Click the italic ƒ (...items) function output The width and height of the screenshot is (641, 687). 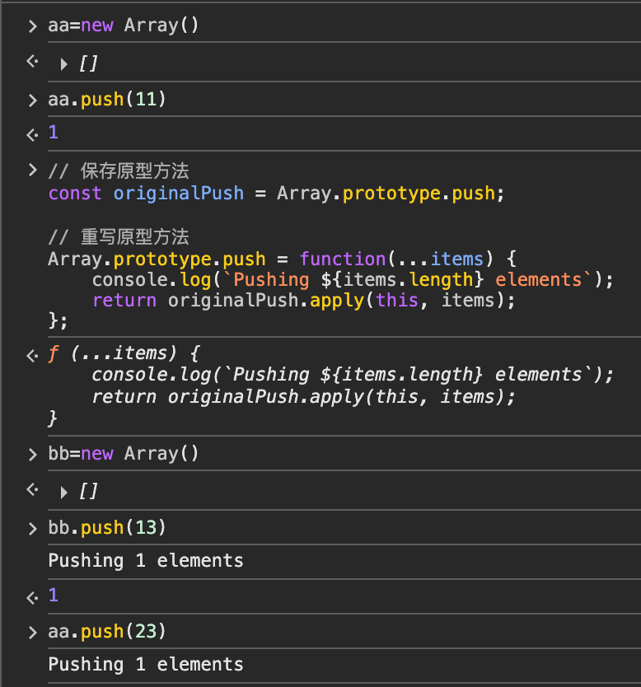coord(124,354)
